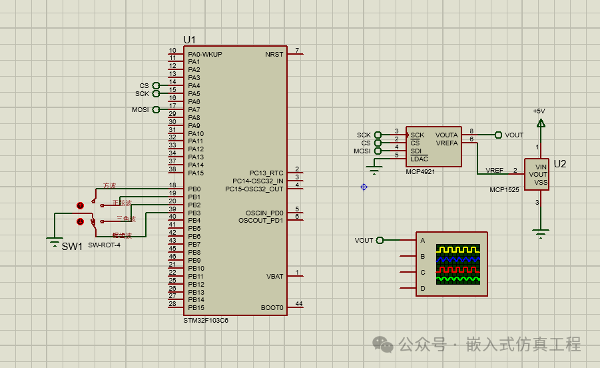Select the MCP4921 DAC chip body

click(x=434, y=147)
